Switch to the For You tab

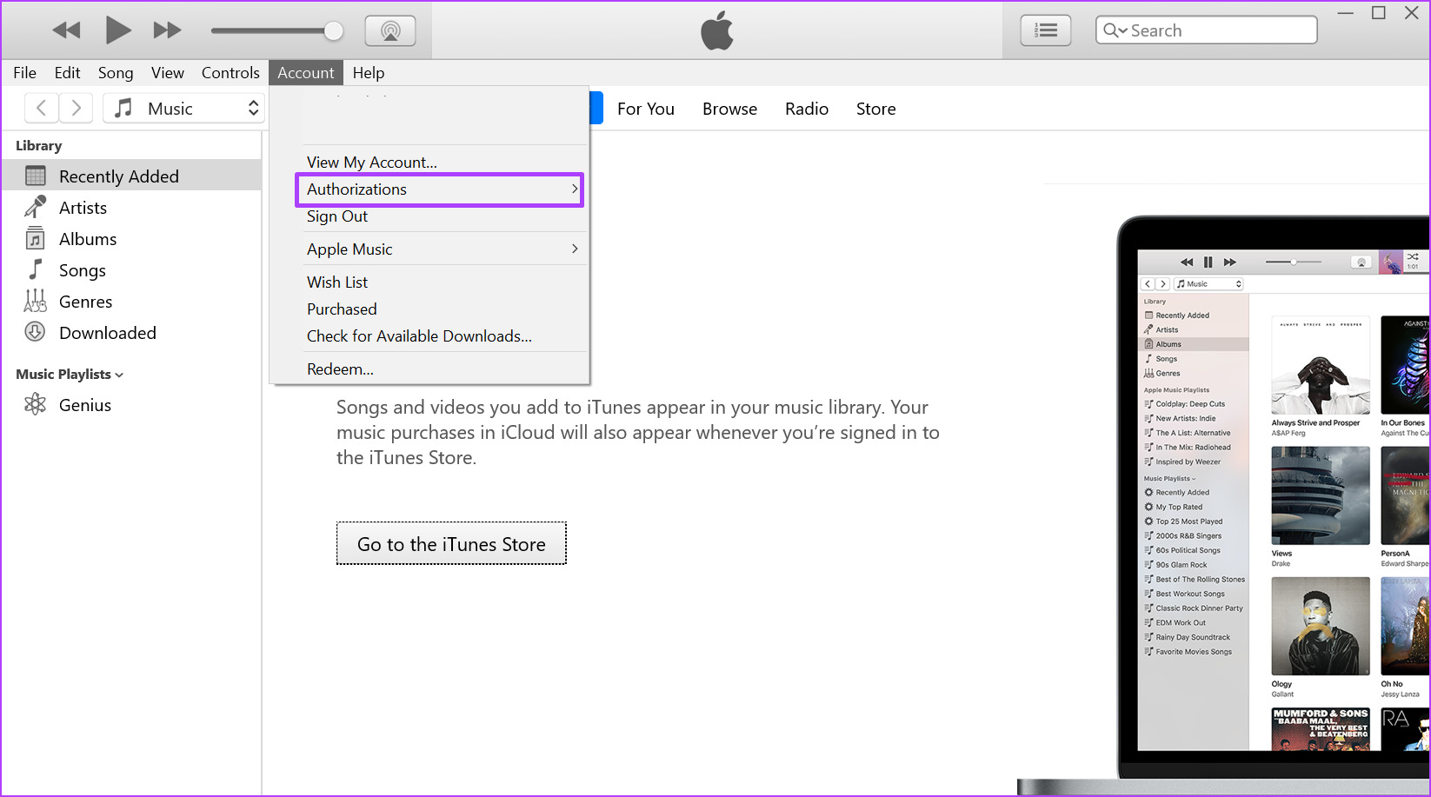pyautogui.click(x=646, y=109)
